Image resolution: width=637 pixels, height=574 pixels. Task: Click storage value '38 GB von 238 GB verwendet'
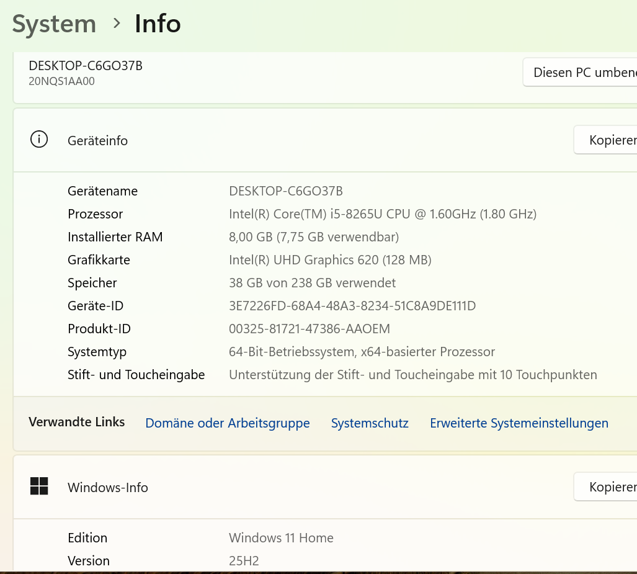pyautogui.click(x=313, y=283)
